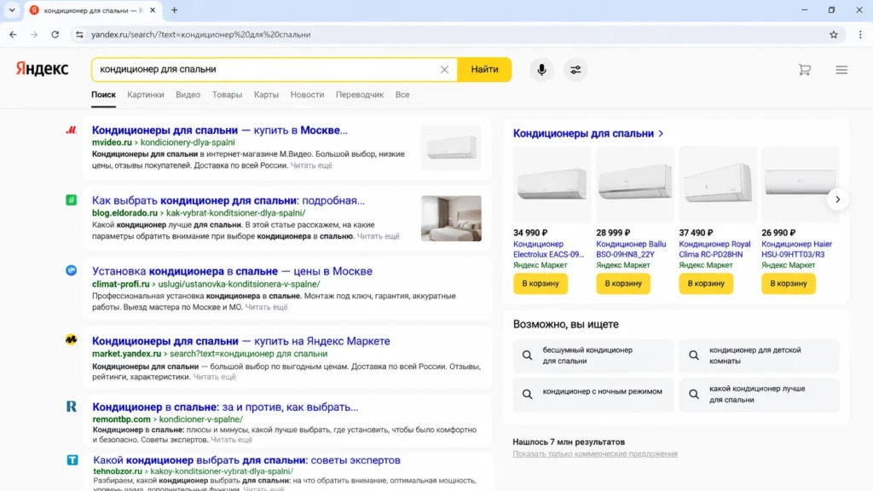Search suggestion бесшумный кондиционер для спальни
Viewport: 873px width, 491px height.
click(593, 355)
